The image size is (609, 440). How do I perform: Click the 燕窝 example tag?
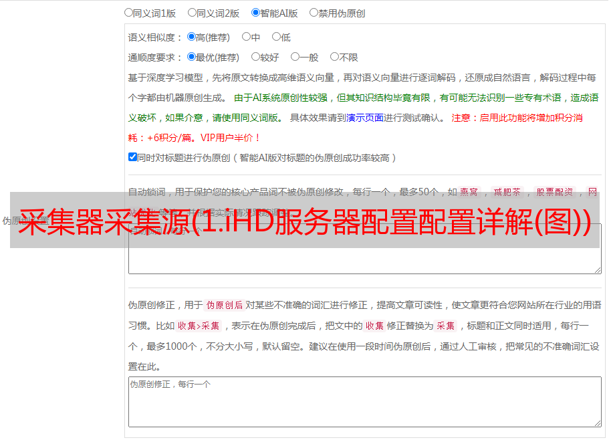point(469,192)
